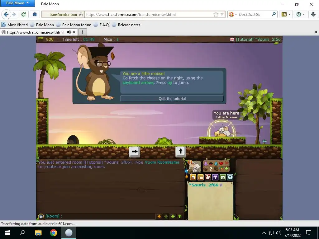
Task: Open the help question mark icon
Action: coord(230,177)
